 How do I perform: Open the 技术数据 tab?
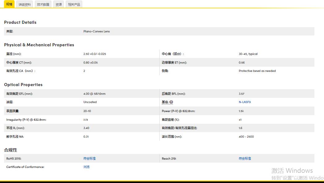tap(43, 4)
